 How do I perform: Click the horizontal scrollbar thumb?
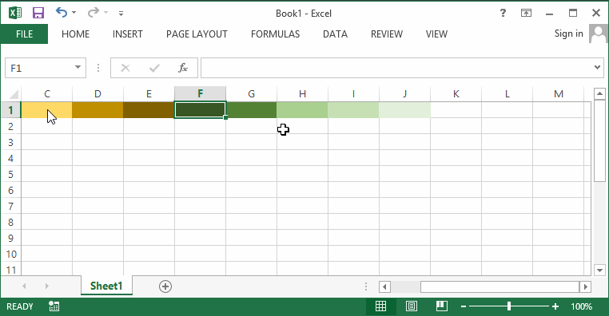500,286
